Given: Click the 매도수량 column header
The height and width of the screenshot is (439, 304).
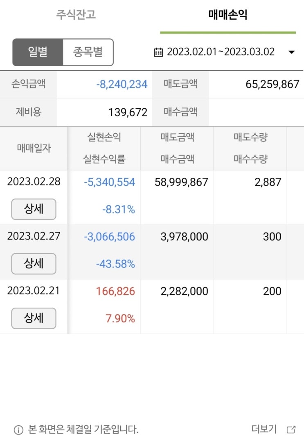Looking at the screenshot, I should 250,137.
